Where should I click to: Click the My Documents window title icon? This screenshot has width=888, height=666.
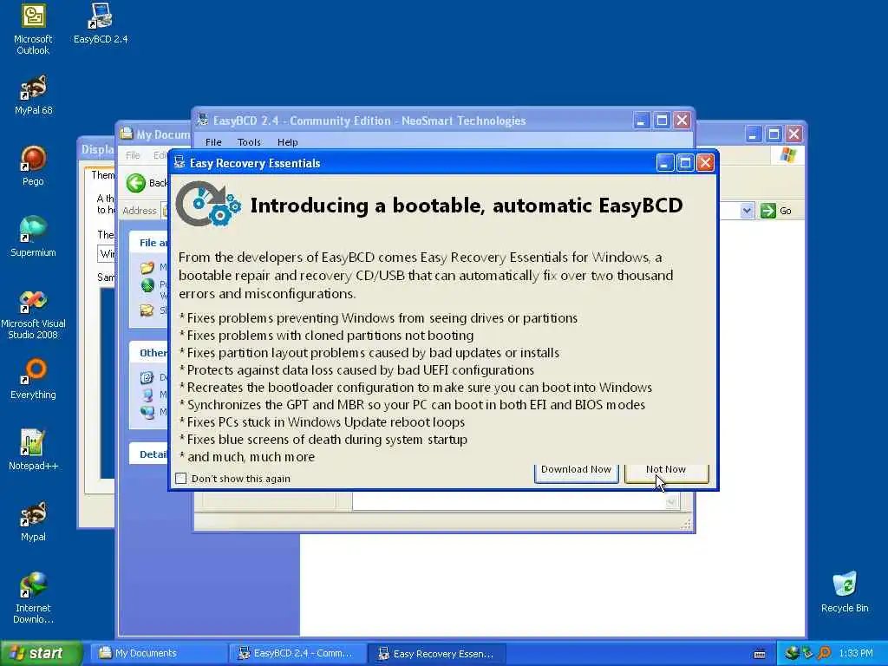(x=126, y=134)
